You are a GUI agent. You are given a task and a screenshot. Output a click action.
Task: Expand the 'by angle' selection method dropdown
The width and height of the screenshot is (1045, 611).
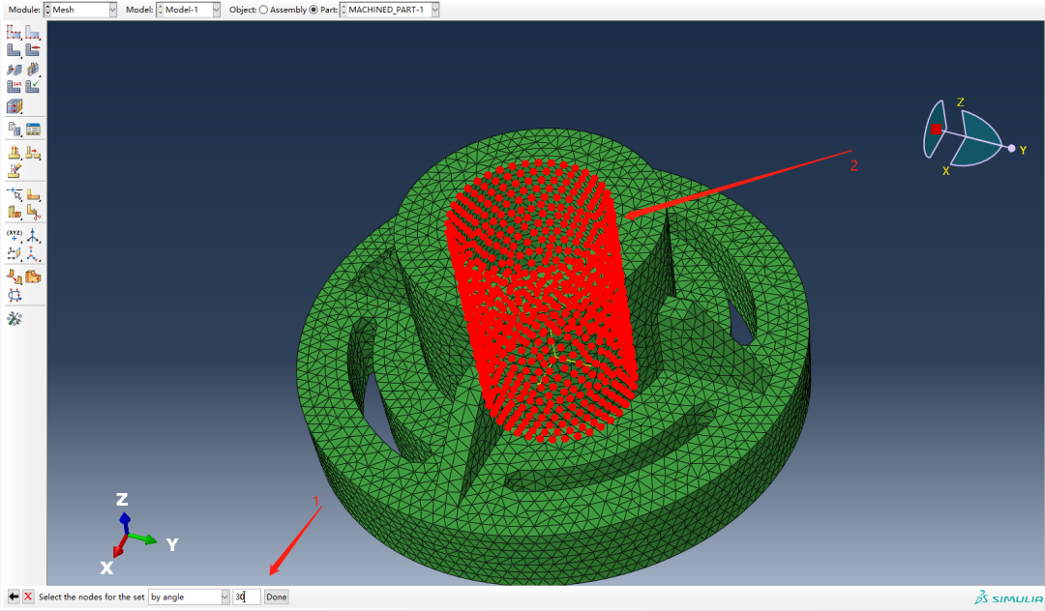pos(189,597)
